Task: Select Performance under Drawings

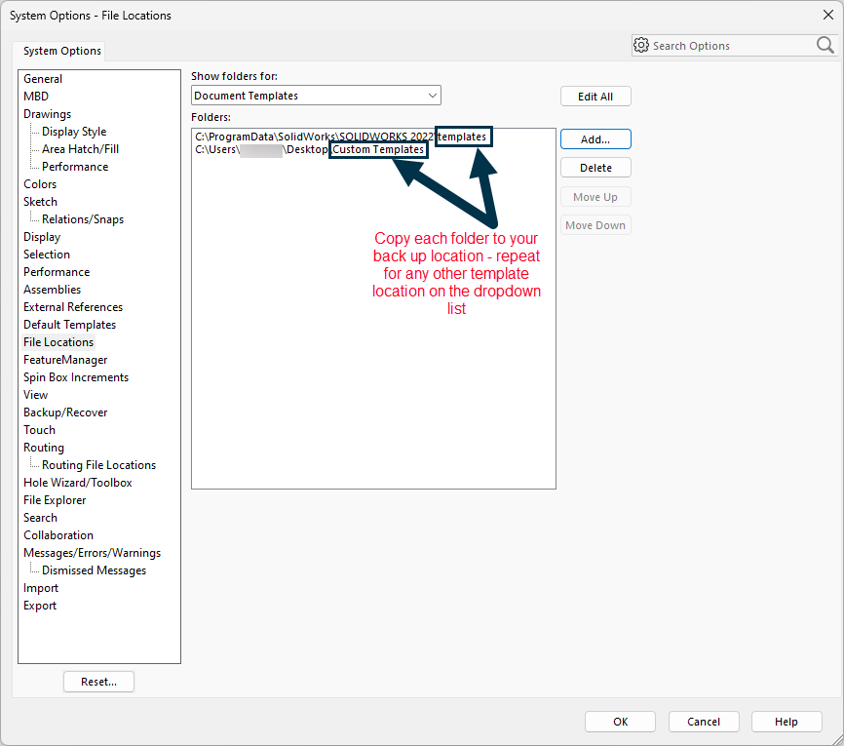Action: [x=75, y=167]
